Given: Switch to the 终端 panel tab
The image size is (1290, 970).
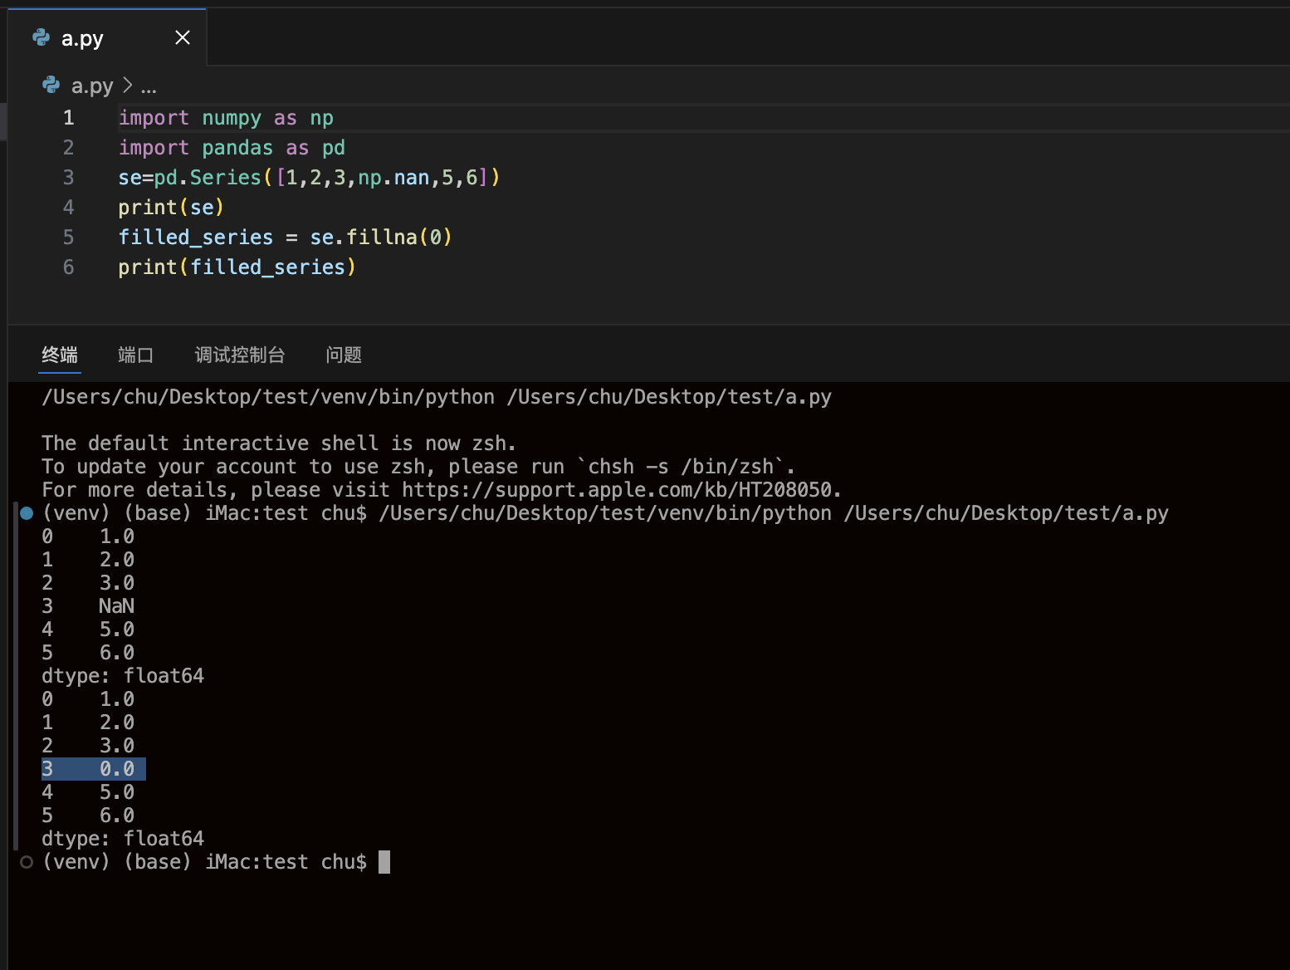Looking at the screenshot, I should click(x=60, y=355).
